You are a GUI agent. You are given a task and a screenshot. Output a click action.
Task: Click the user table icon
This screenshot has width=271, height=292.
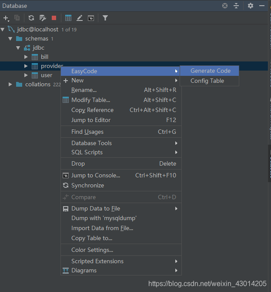tap(35, 75)
